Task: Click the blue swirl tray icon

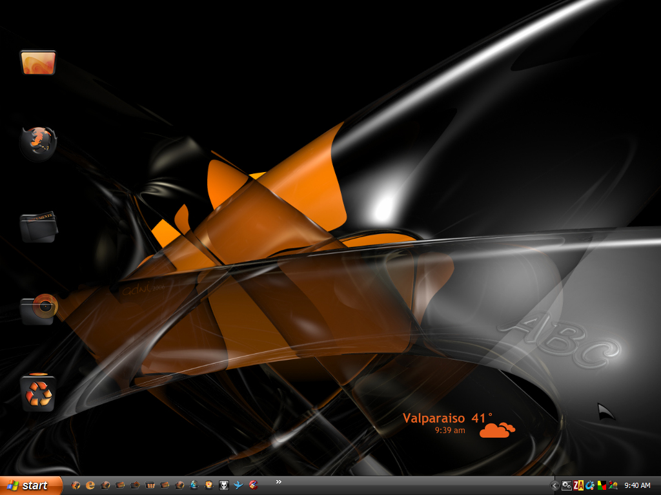Action: coord(590,485)
